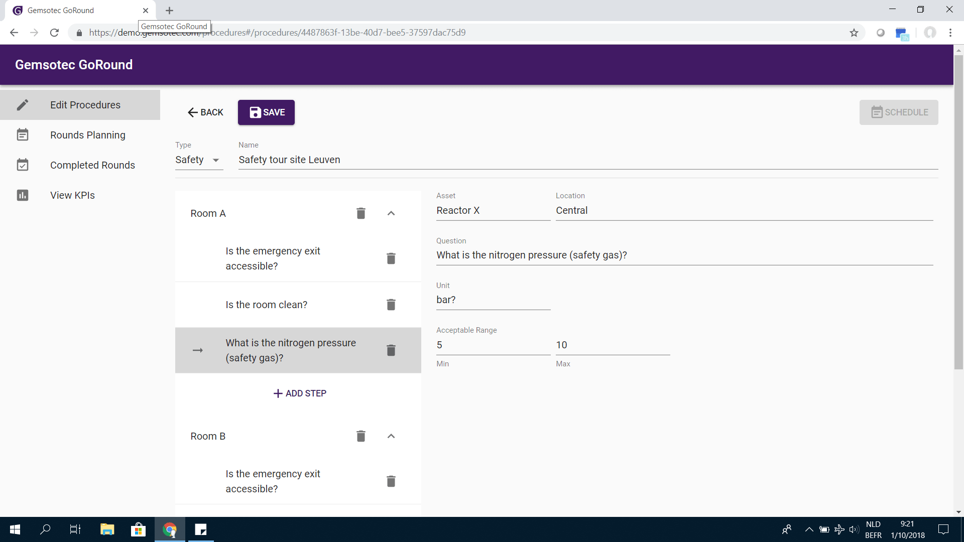Open Task View on the taskbar
This screenshot has height=542, width=964.
(75, 529)
